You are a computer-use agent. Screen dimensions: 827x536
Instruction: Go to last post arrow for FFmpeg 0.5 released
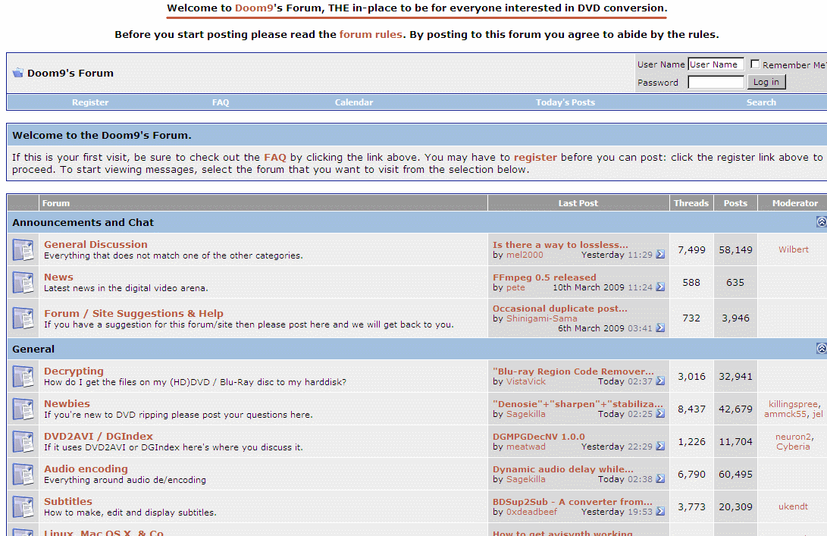pyautogui.click(x=660, y=287)
